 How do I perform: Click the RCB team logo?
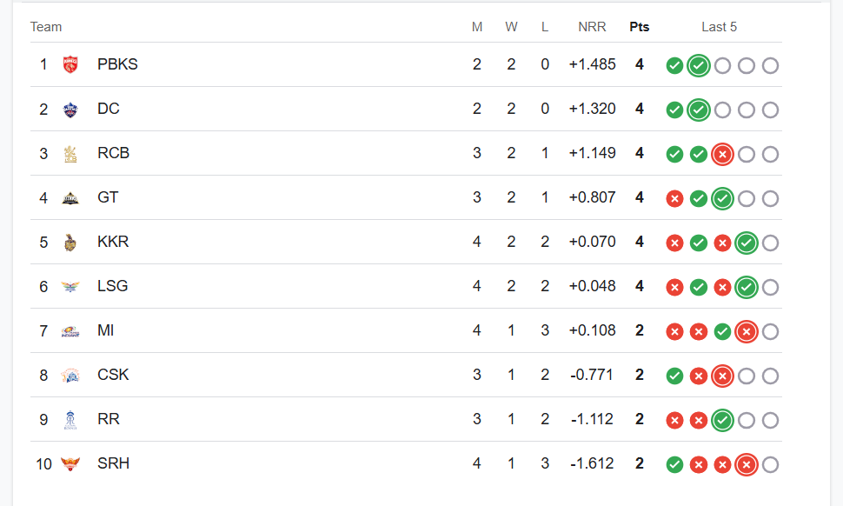(70, 154)
